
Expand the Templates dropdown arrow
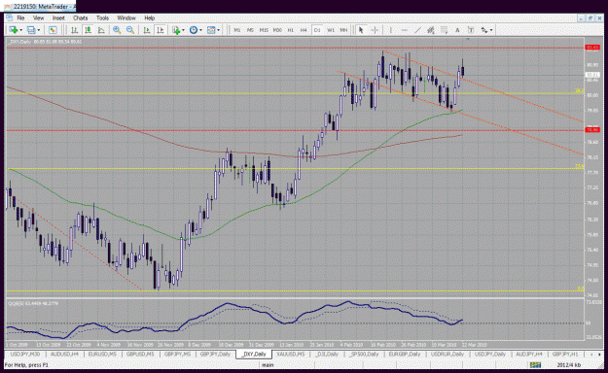[x=218, y=30]
